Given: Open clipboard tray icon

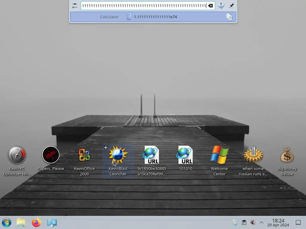Looking at the screenshot, I should click(244, 222).
